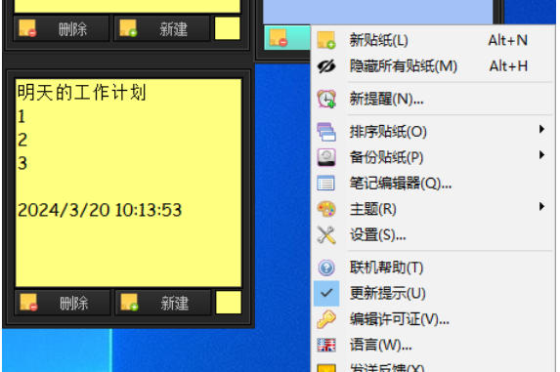Click the alarm clock icon beside 新提醒
Screen dimensions: 560x372
coord(326,99)
